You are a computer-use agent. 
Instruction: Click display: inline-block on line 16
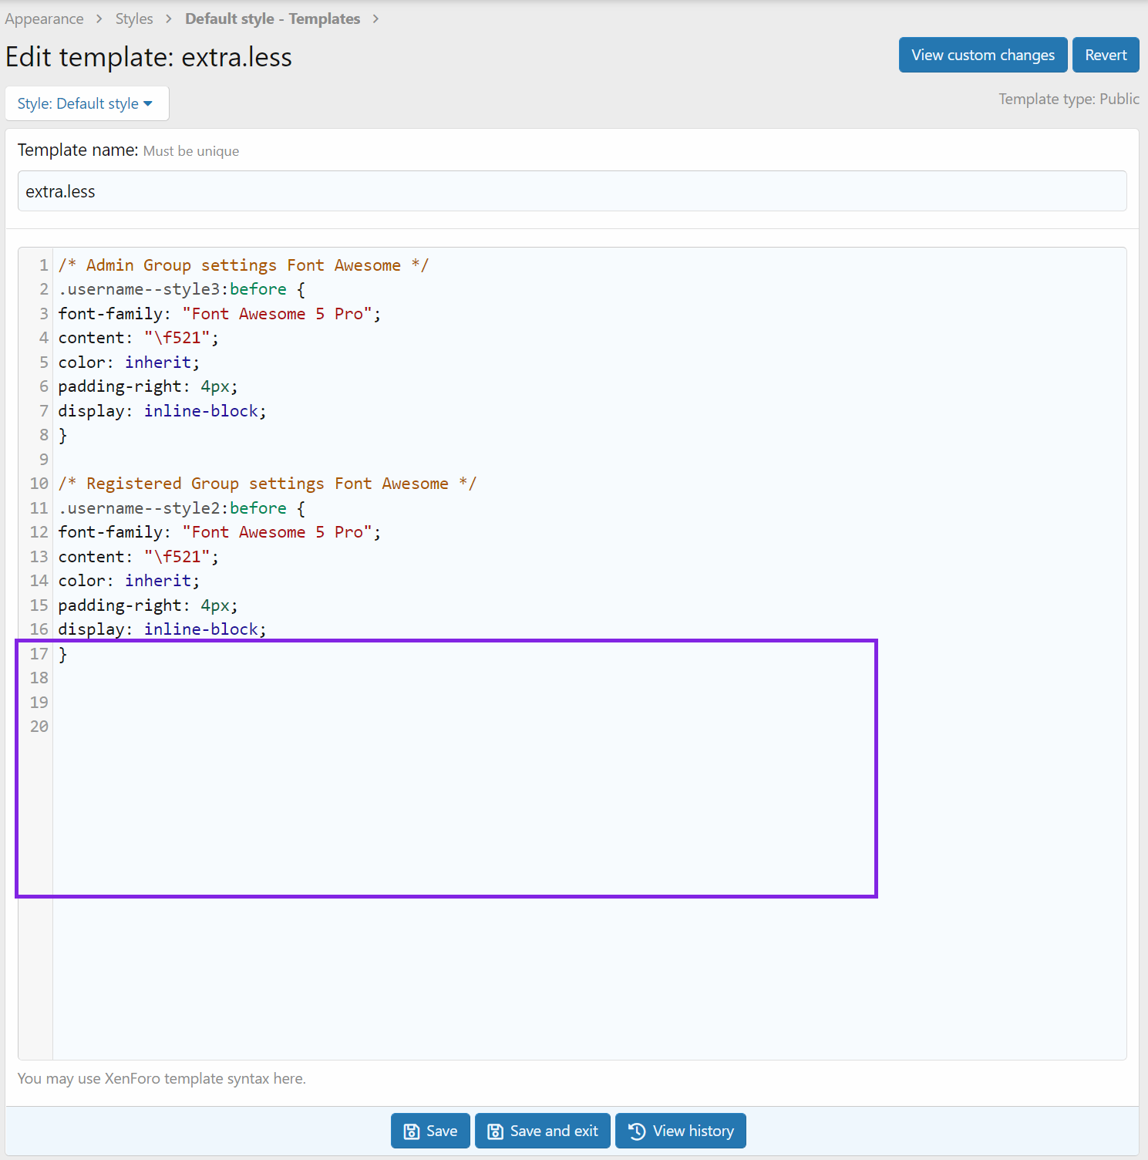coord(163,629)
